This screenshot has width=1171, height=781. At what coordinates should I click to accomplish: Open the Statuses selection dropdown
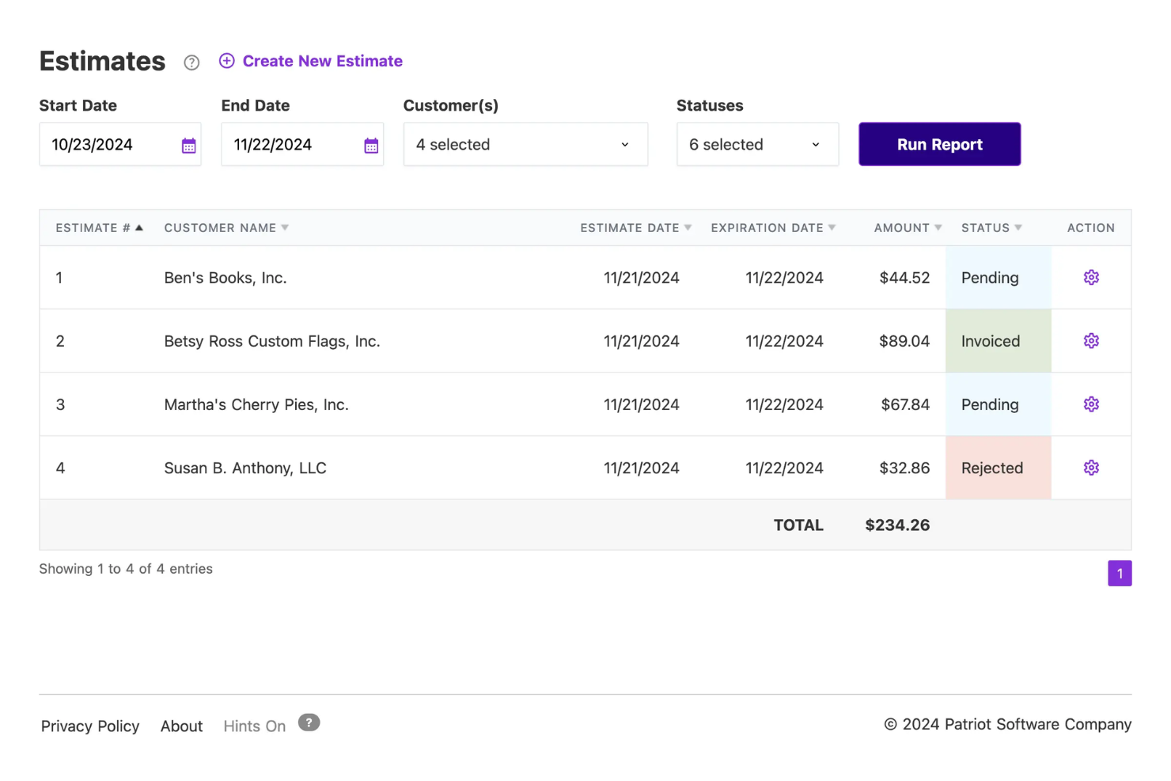(756, 144)
